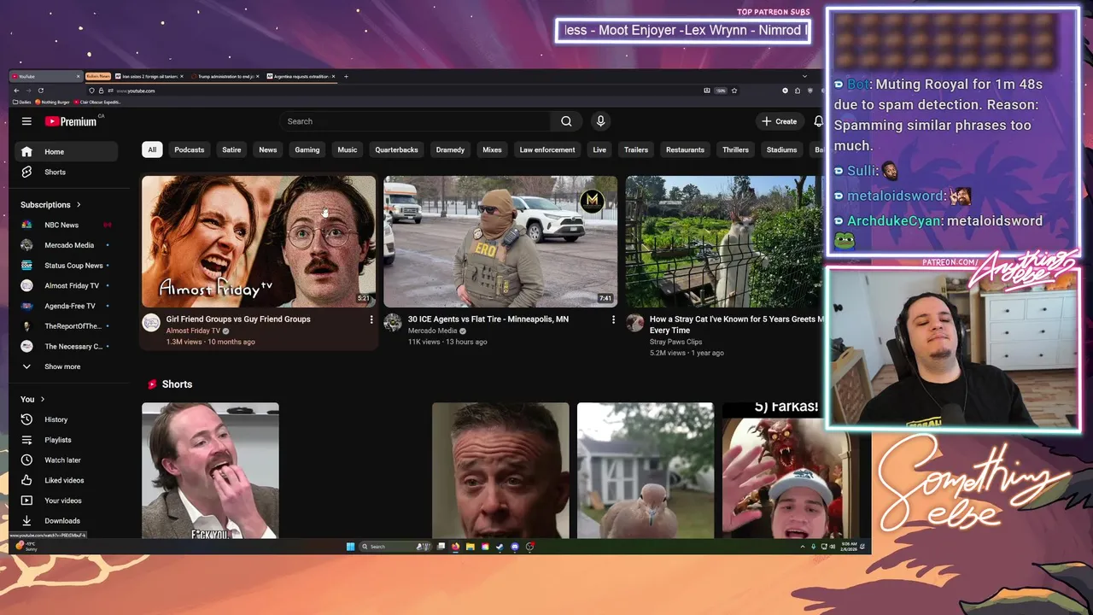Open the History page icon
The width and height of the screenshot is (1093, 615).
(x=26, y=419)
